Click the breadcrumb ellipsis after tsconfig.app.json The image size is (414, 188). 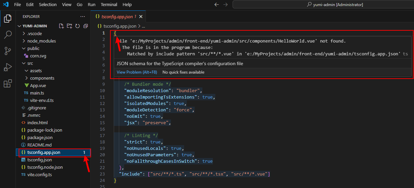pyautogui.click(x=143, y=26)
